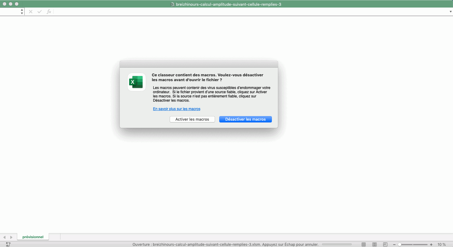Click Activer les macros button
The image size is (453, 247).
click(x=192, y=119)
